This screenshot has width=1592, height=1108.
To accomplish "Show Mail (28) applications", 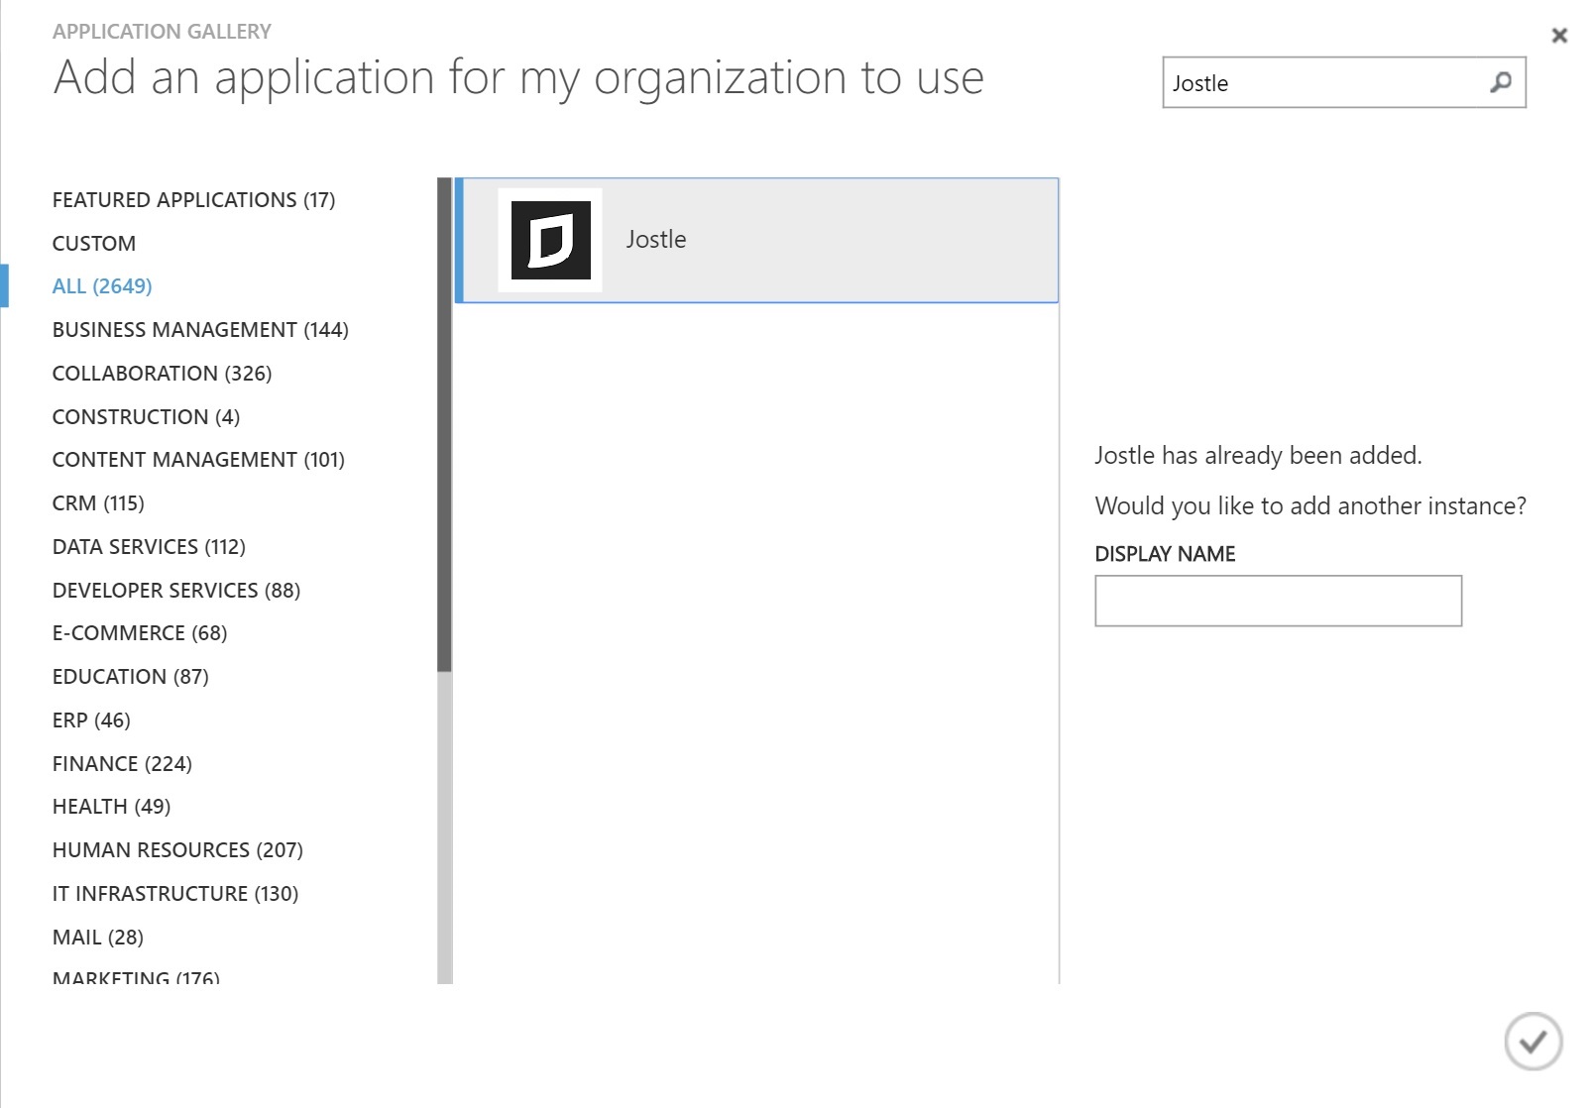I will point(98,938).
